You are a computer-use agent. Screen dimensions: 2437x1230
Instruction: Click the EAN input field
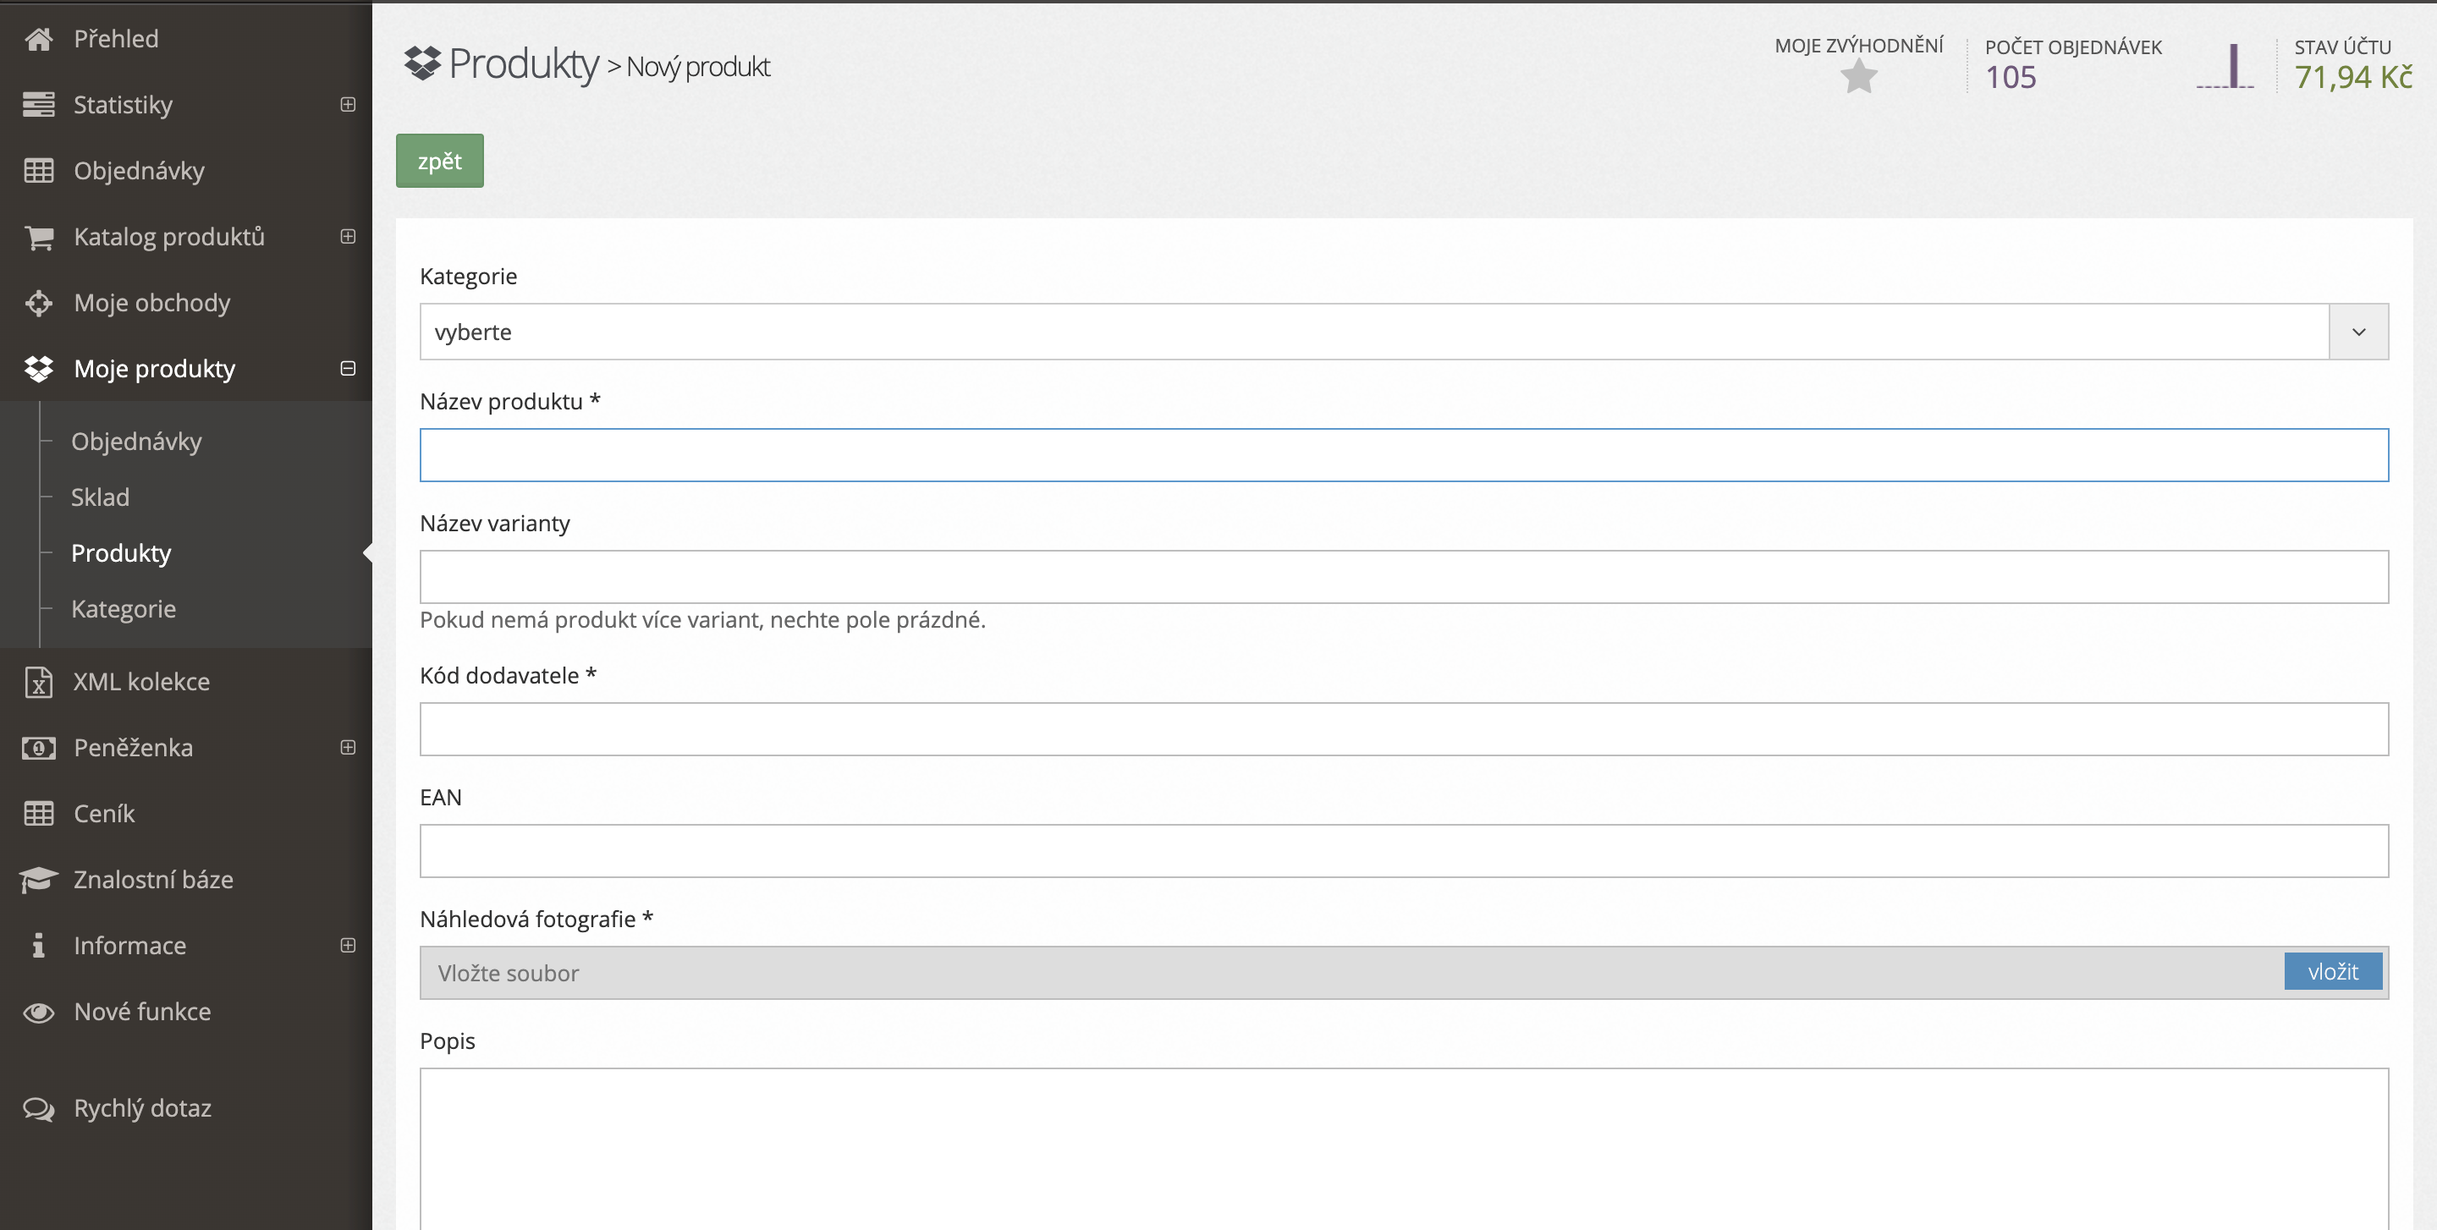pyautogui.click(x=1403, y=851)
